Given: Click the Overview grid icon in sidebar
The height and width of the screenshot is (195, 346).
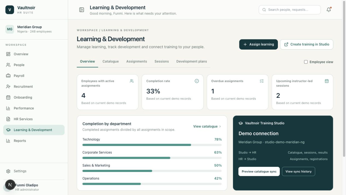Looking at the screenshot, I should click(8, 54).
